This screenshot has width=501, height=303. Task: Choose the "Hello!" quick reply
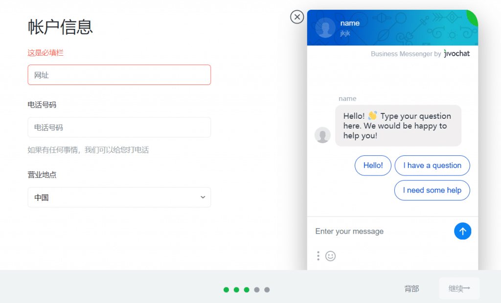click(373, 165)
